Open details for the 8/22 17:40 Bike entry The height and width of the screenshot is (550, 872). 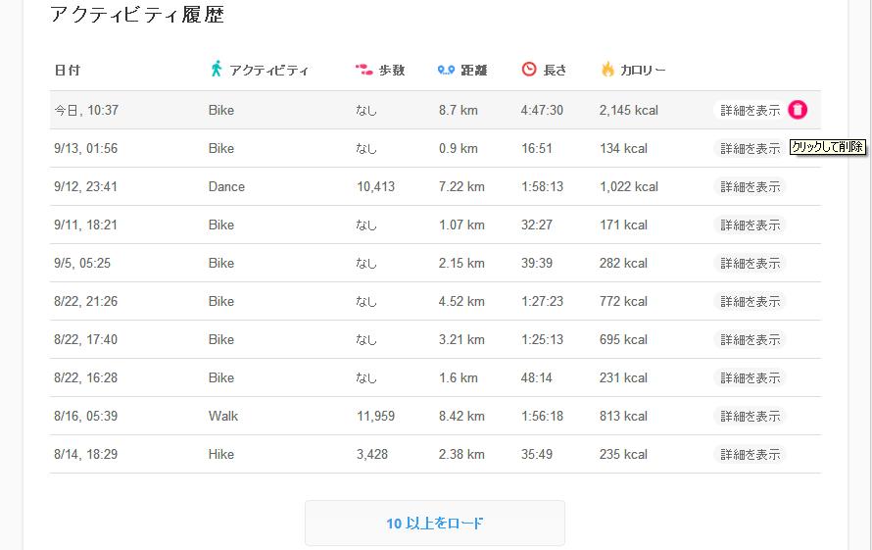point(751,340)
